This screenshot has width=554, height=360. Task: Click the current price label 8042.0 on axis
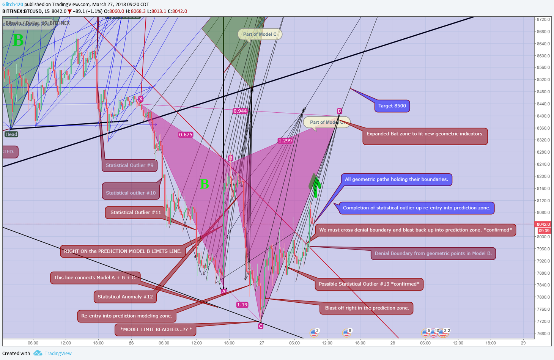click(543, 224)
